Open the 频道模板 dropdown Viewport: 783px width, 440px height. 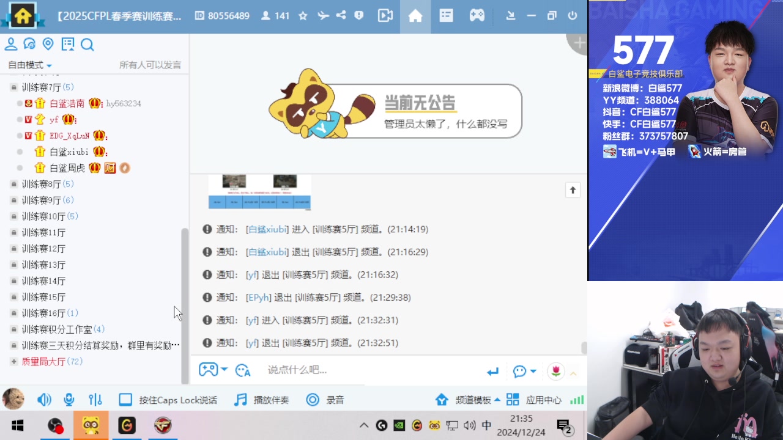(468, 400)
